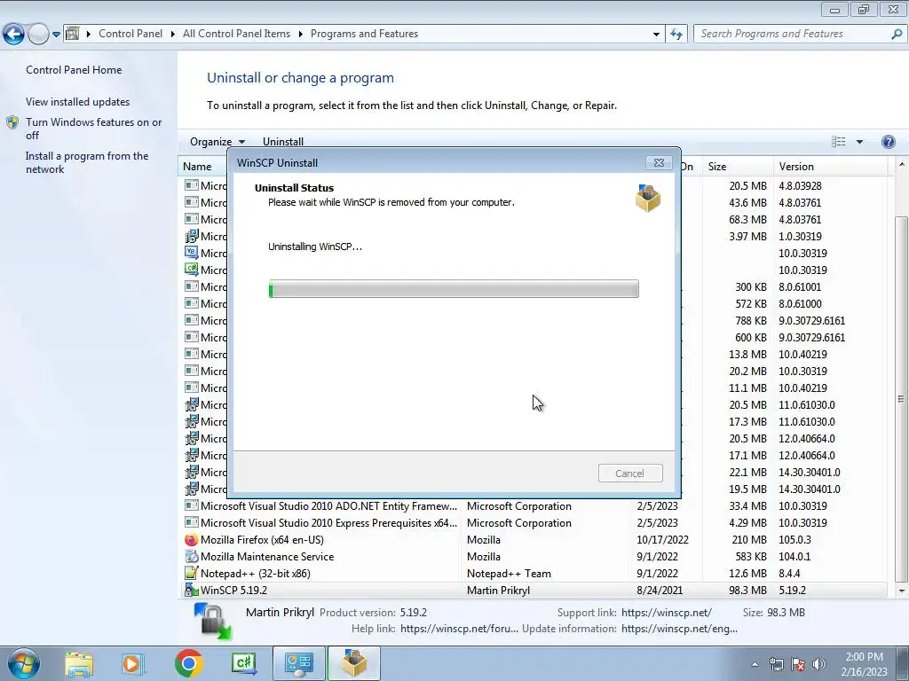909x681 pixels.
Task: Click the Notepad++ program icon
Action: coord(191,574)
